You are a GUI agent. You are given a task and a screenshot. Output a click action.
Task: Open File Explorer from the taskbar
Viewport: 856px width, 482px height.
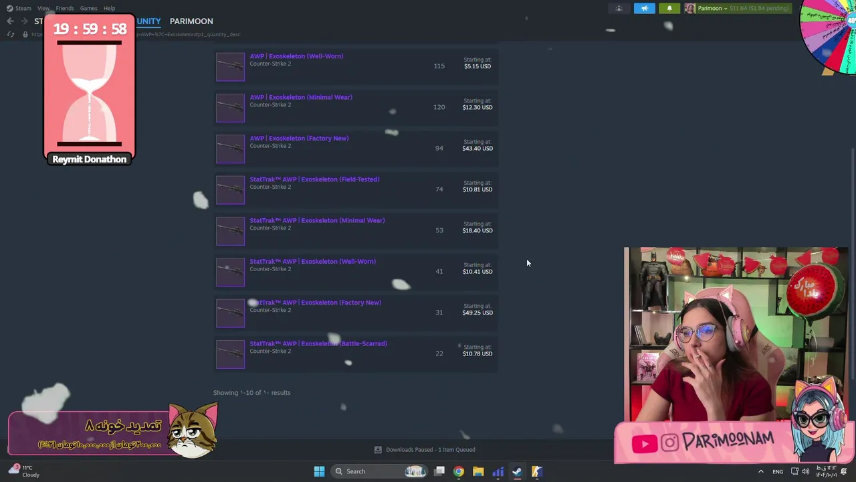coord(478,471)
